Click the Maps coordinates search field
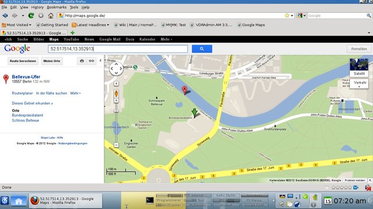The width and height of the screenshot is (373, 209). (118, 49)
